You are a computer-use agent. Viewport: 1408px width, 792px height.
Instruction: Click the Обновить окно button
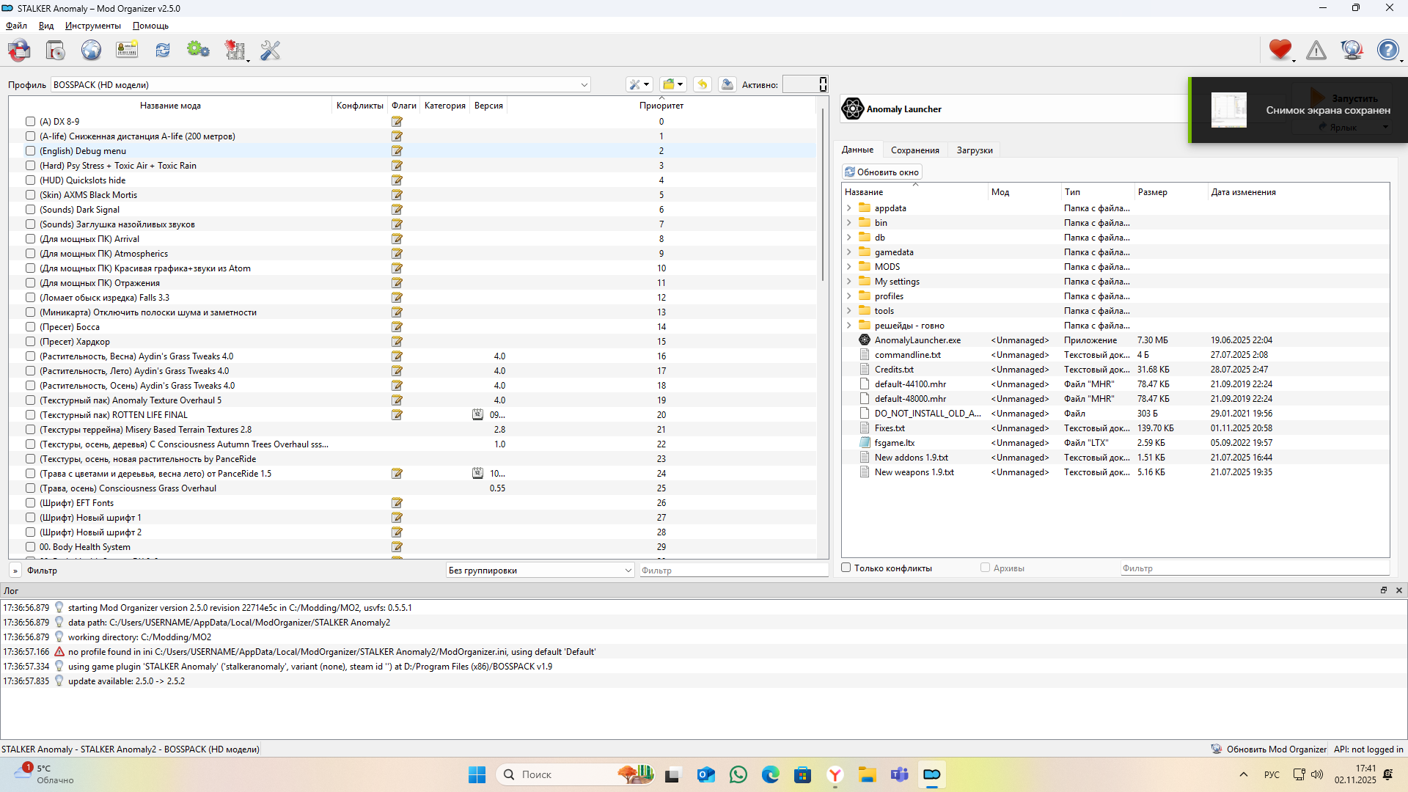coord(881,172)
